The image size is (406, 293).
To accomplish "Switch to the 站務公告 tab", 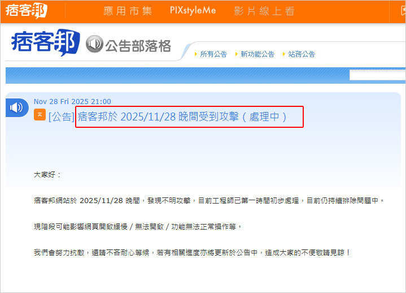I will [302, 54].
